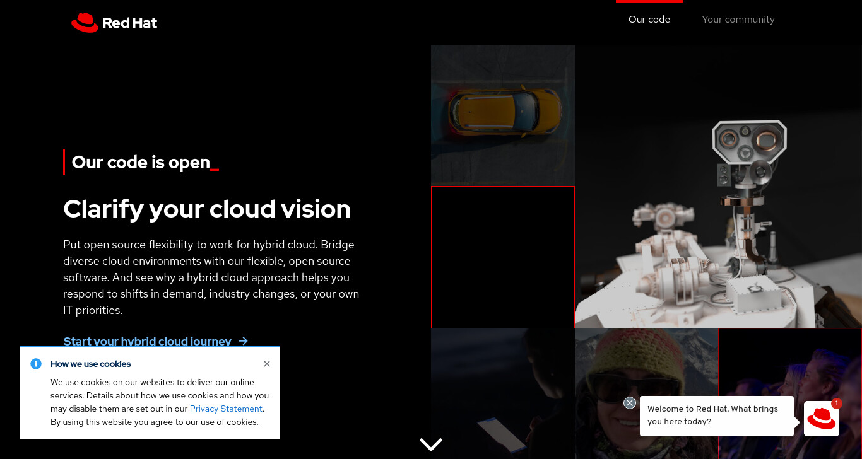This screenshot has height=459, width=862.
Task: Click the scroll-down chevron at page bottom
Action: tap(431, 444)
